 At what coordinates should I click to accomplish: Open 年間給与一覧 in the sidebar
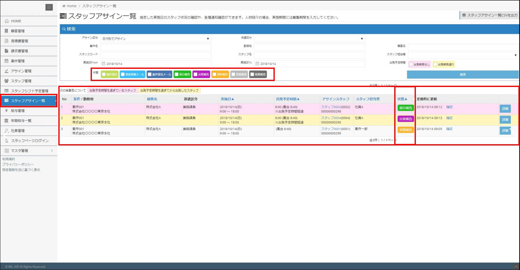[x=21, y=121]
